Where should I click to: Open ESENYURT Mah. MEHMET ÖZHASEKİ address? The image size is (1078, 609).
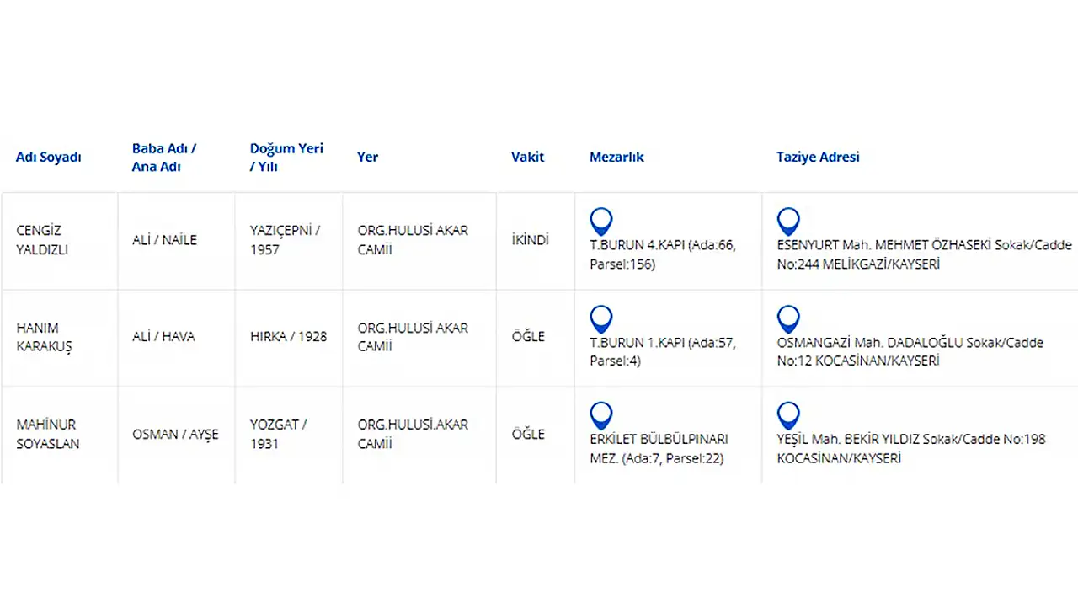click(924, 255)
